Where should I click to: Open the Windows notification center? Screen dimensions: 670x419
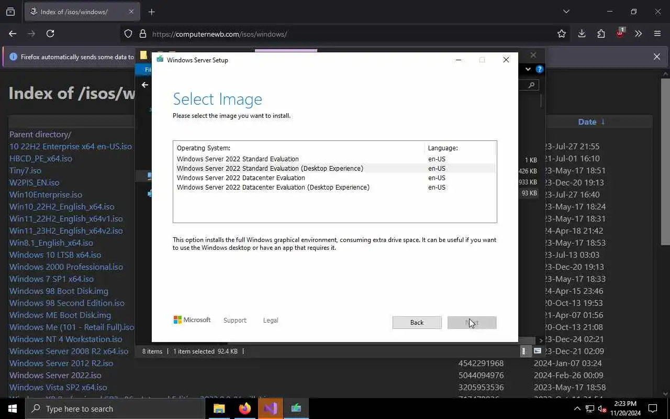[x=653, y=409]
